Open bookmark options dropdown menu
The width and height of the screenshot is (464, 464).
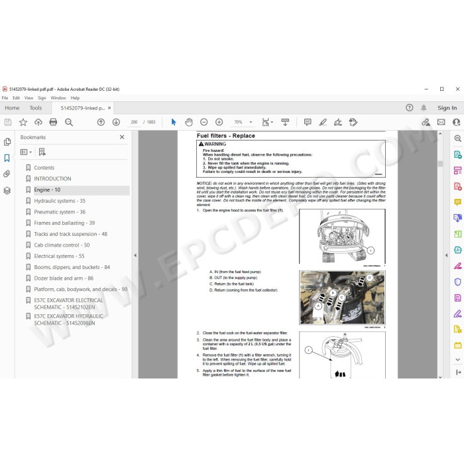tap(26, 152)
